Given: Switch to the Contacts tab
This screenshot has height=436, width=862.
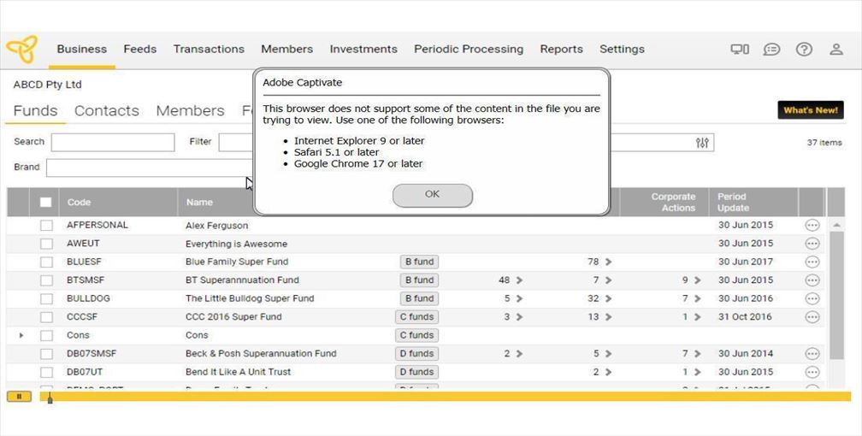Looking at the screenshot, I should tap(107, 110).
